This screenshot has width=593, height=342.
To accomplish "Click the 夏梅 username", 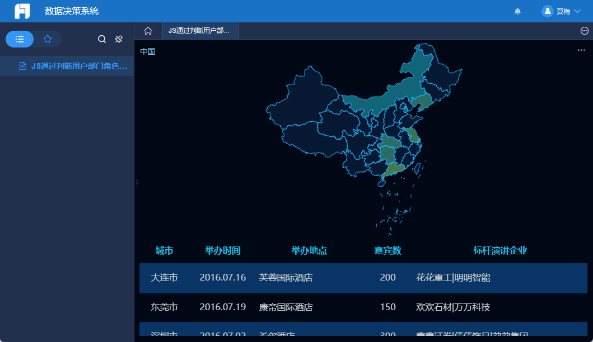I will 563,11.
